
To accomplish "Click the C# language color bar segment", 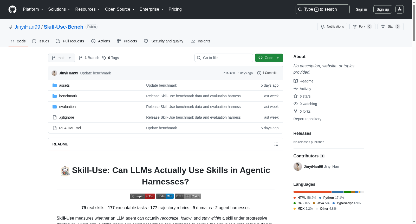I will point(347,192).
